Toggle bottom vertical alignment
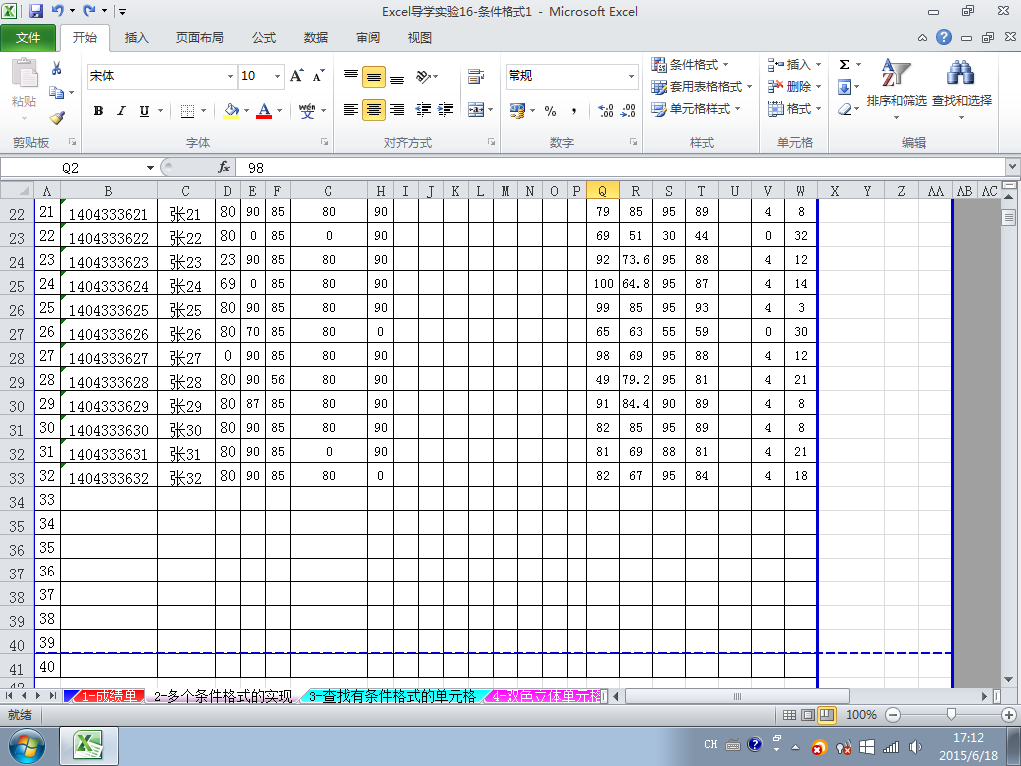The width and height of the screenshot is (1021, 766). (397, 77)
